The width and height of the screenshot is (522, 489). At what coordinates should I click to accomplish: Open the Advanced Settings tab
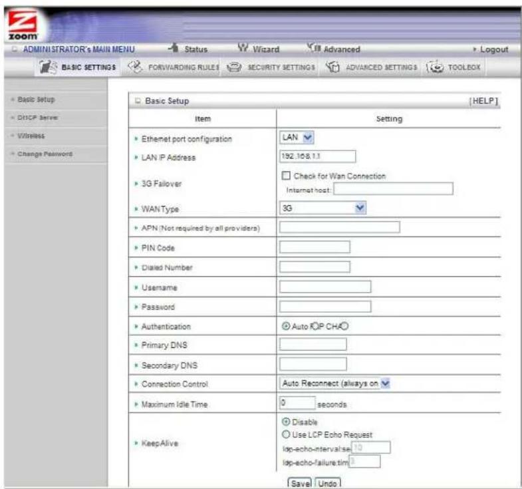click(382, 67)
